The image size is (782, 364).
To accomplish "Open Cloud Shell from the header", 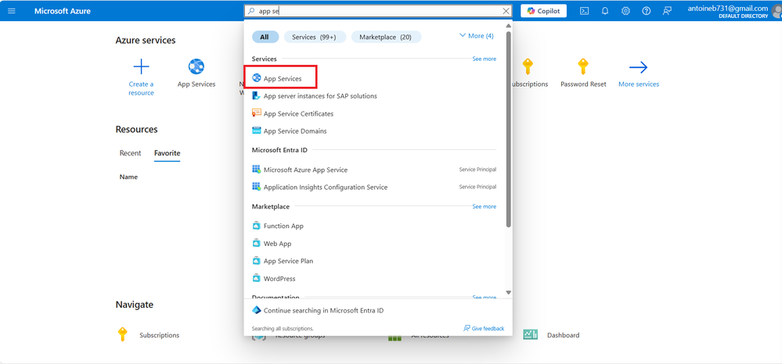I will [585, 11].
